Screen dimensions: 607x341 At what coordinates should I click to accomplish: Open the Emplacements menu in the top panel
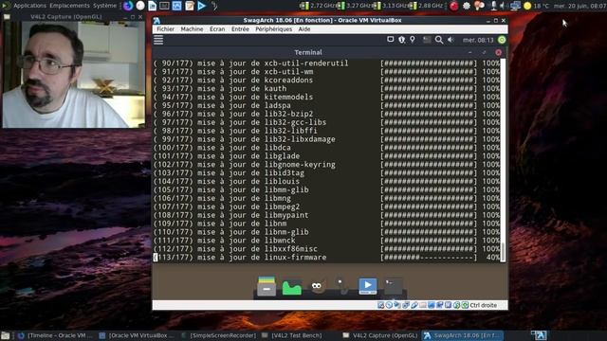click(x=69, y=6)
